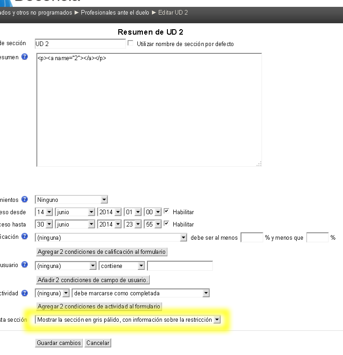
Task: Open the end hour dropdown showing 23
Action: tap(133, 224)
